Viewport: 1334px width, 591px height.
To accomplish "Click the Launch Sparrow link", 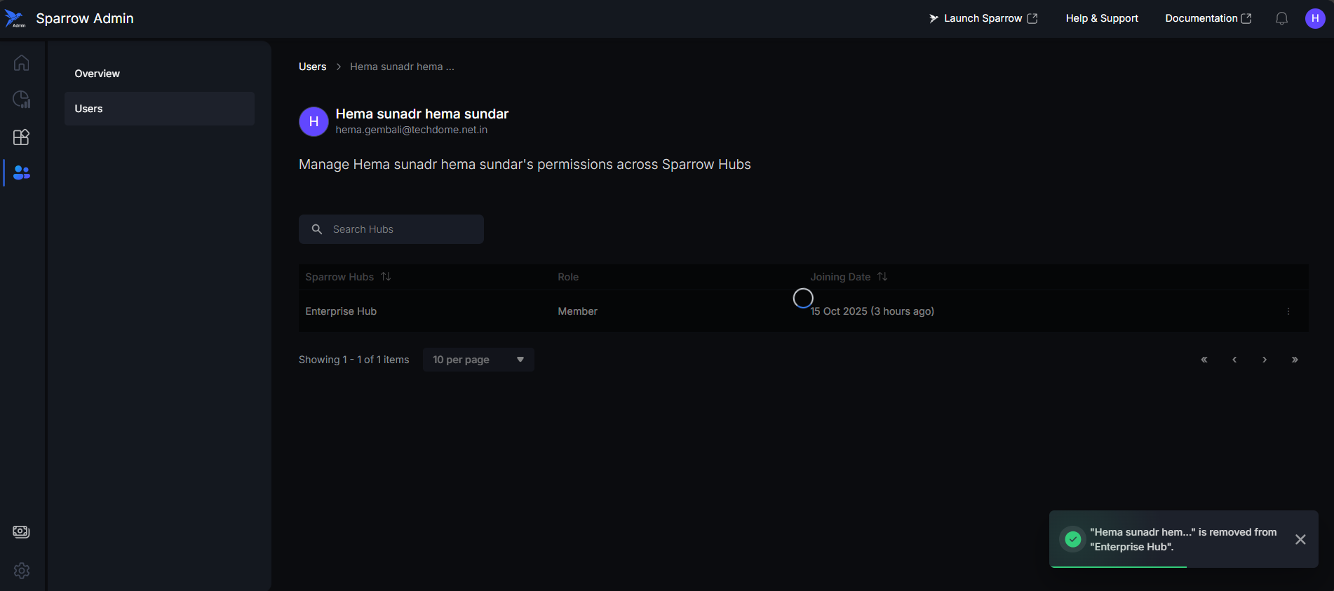I will tap(983, 19).
